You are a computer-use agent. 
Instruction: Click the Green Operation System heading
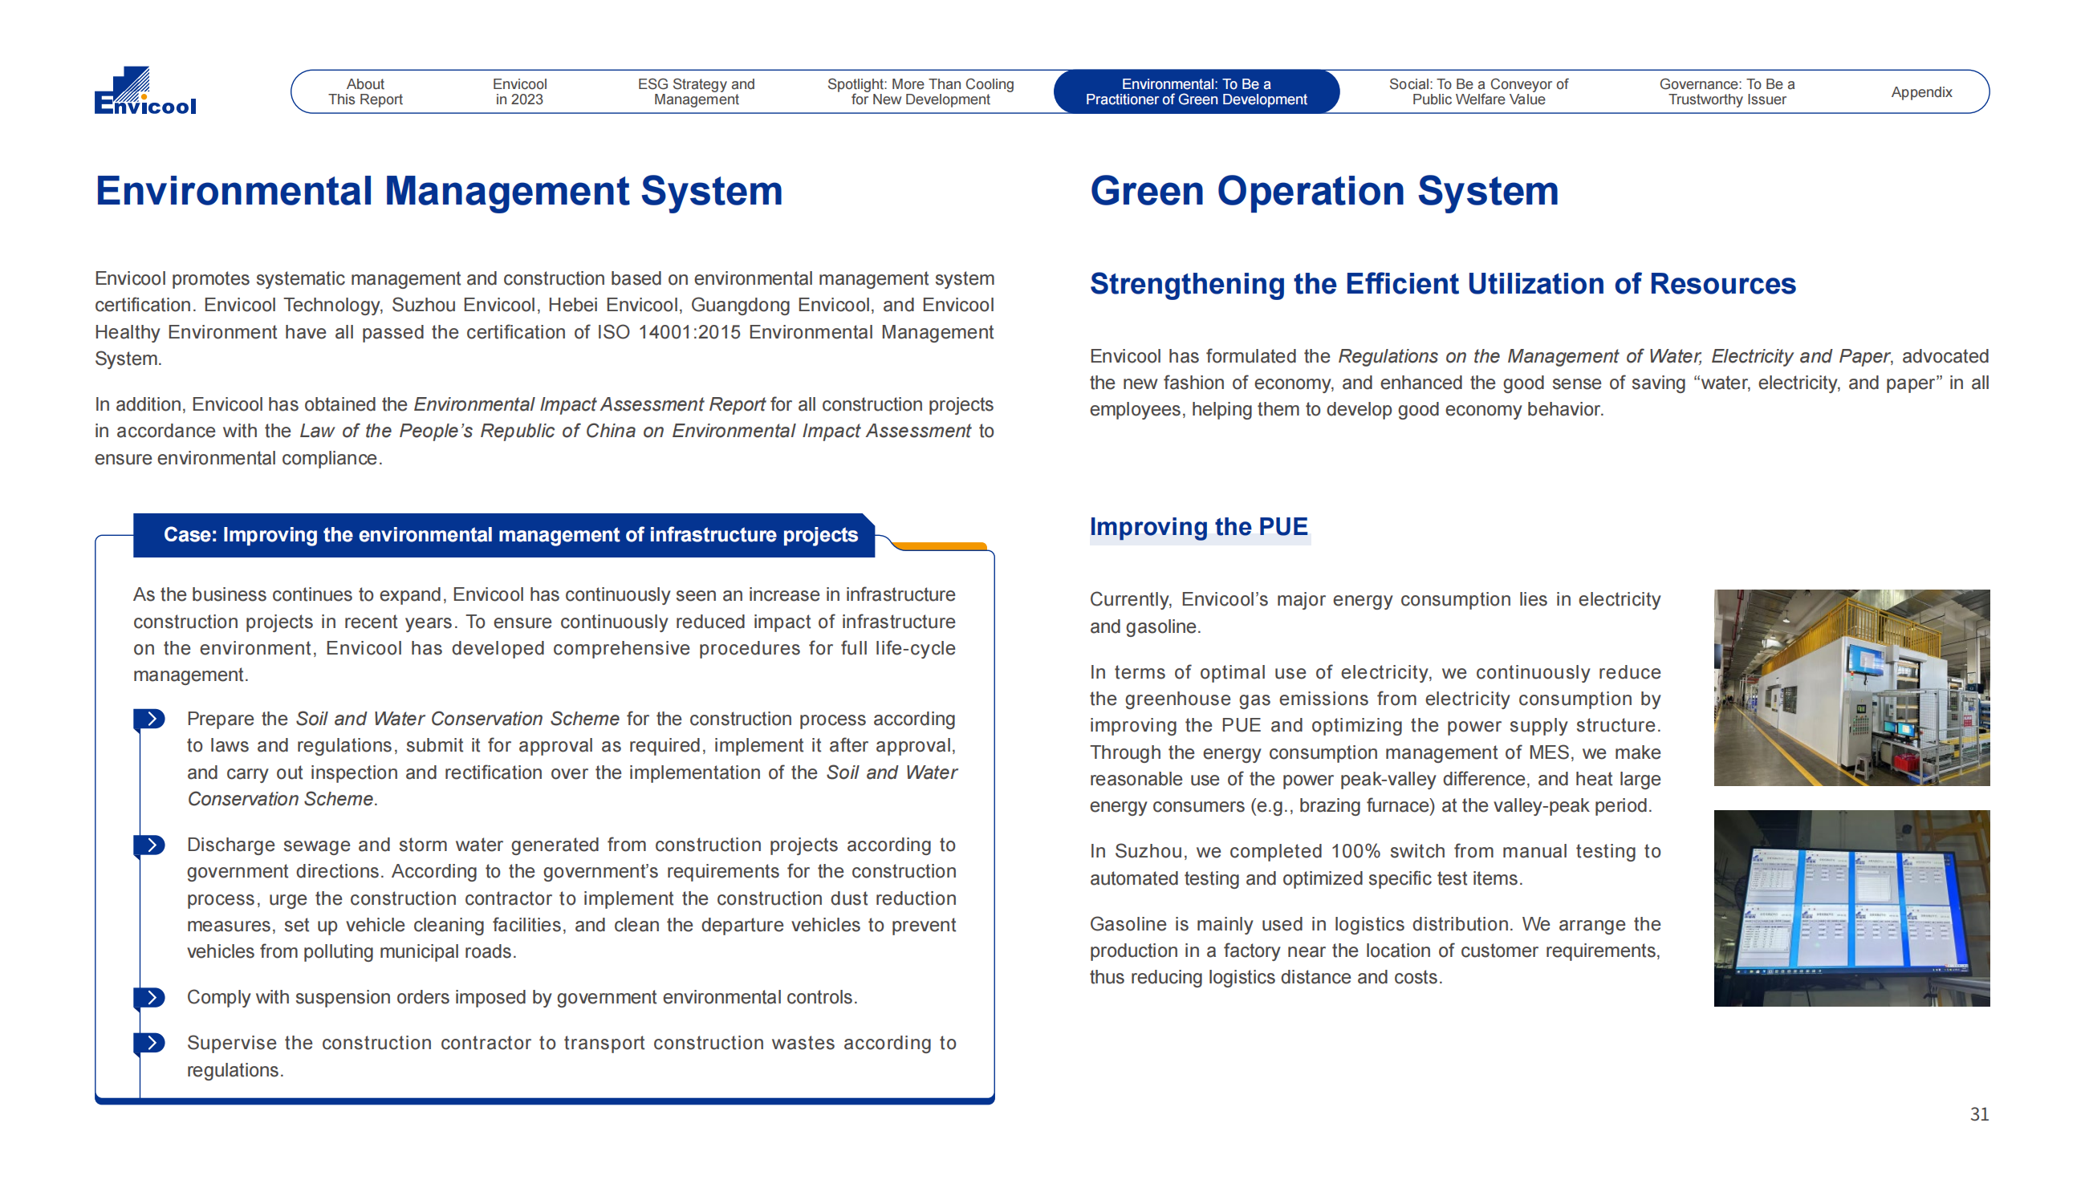[1323, 191]
